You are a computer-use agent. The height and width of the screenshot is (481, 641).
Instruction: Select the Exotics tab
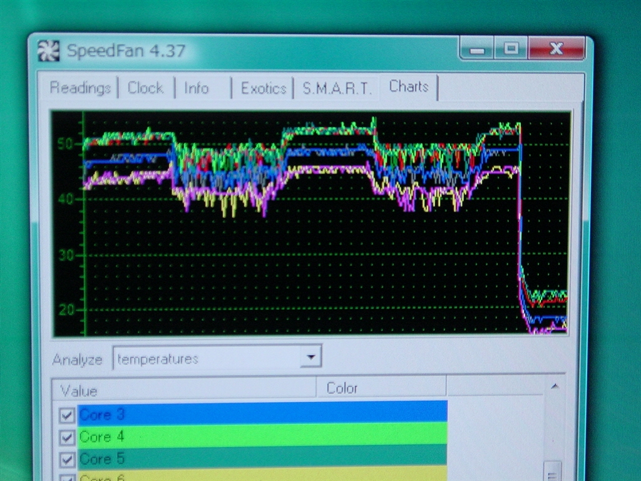tap(264, 88)
